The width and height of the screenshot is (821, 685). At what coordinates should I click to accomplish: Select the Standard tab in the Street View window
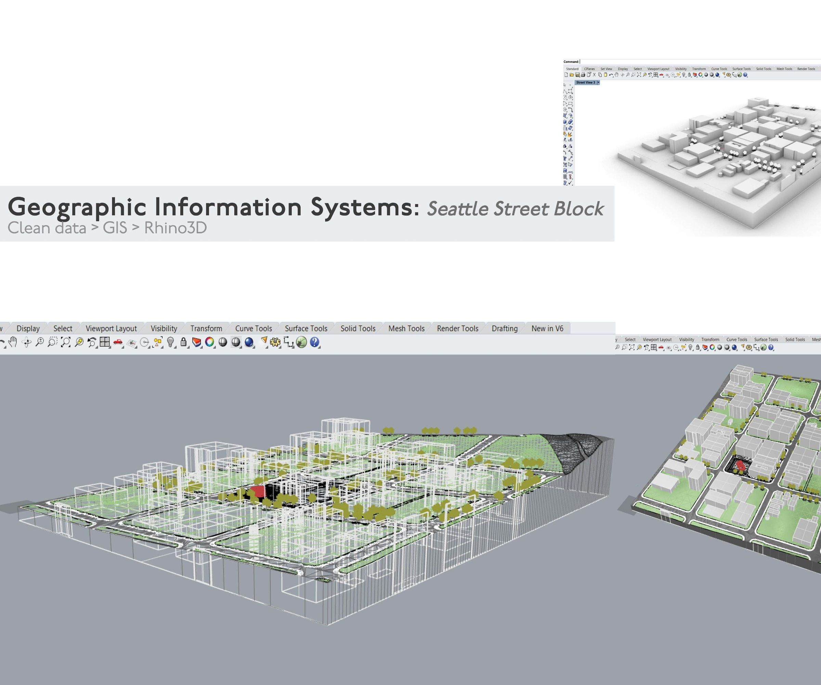(572, 69)
